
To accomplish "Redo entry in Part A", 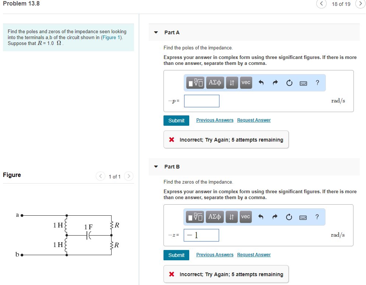I will pyautogui.click(x=275, y=83).
